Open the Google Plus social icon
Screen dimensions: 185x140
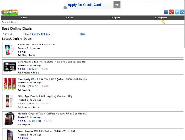pos(172,12)
